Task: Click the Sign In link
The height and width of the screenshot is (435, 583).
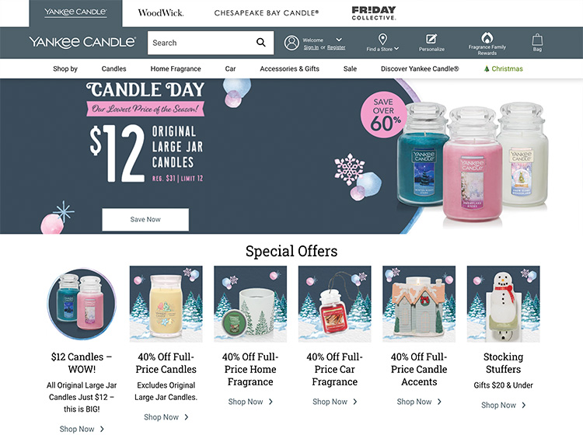Action: point(311,47)
